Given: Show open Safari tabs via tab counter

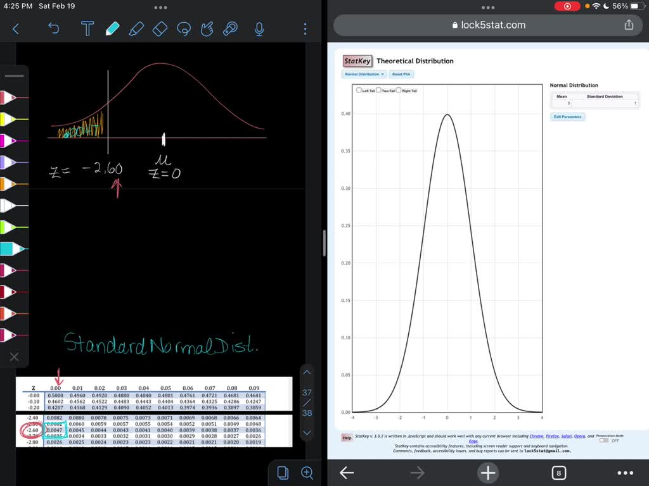Looking at the screenshot, I should click(x=557, y=472).
